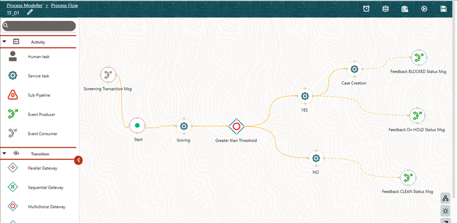
Task: Click the Scoring service task node
Action: tap(184, 126)
